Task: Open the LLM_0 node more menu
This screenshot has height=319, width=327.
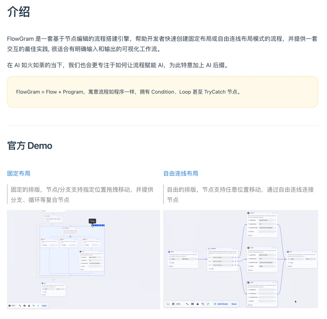Action: [x=276, y=213]
